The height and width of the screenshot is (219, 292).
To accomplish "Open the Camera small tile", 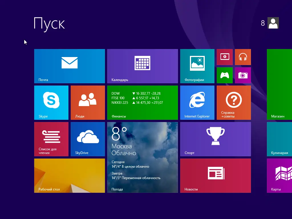I will tap(243, 75).
